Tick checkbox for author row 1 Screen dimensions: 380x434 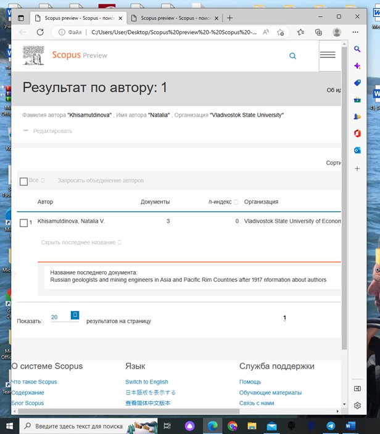click(23, 223)
